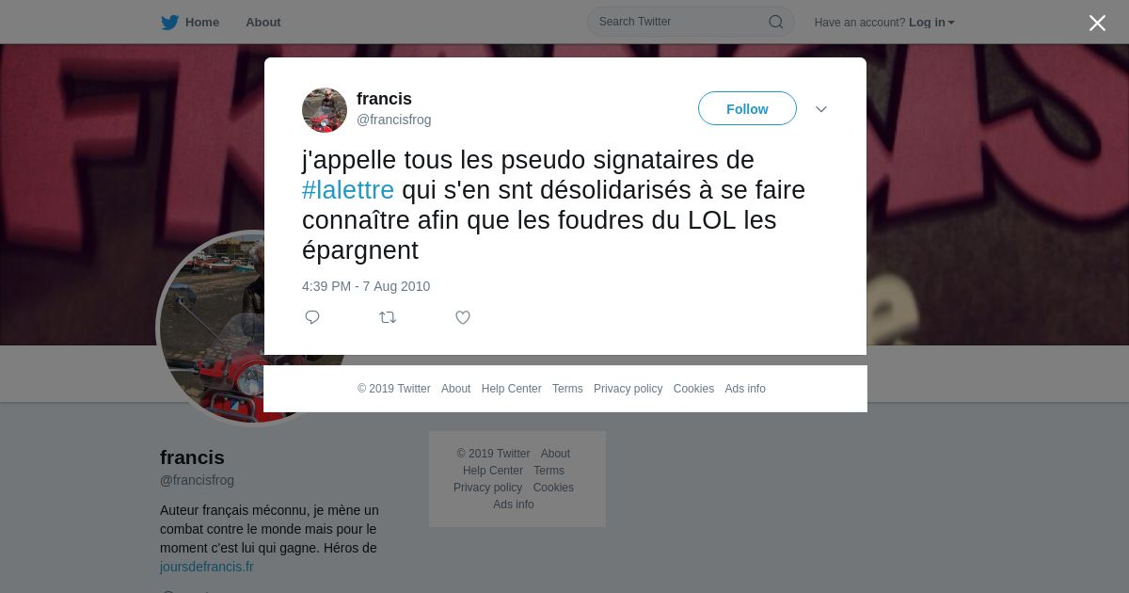Like the tweet with the heart icon
This screenshot has height=593, width=1129.
coord(463,317)
